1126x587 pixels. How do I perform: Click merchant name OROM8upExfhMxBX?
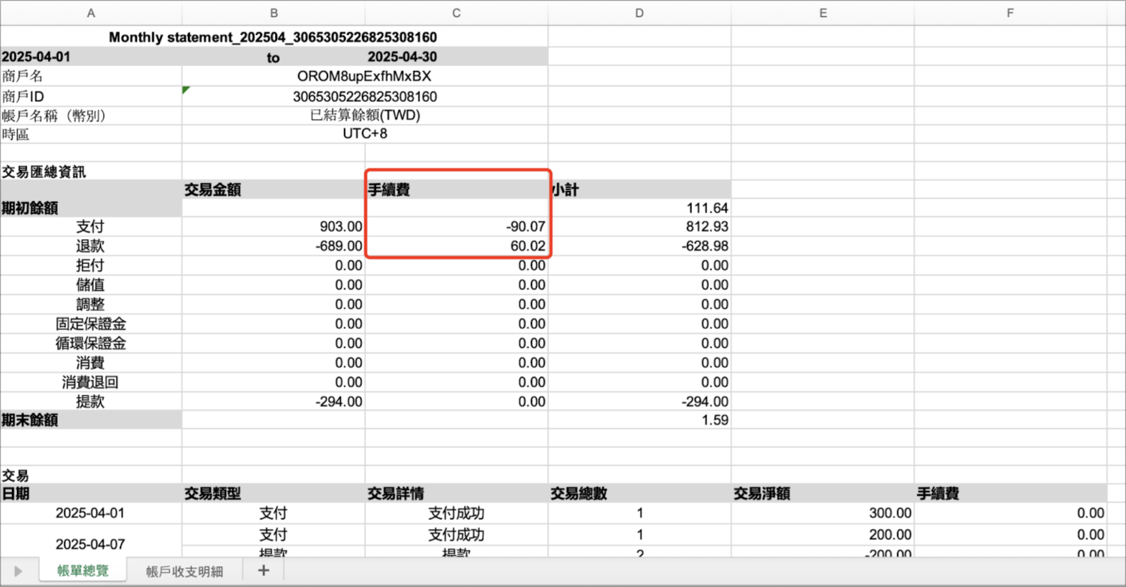click(x=364, y=76)
